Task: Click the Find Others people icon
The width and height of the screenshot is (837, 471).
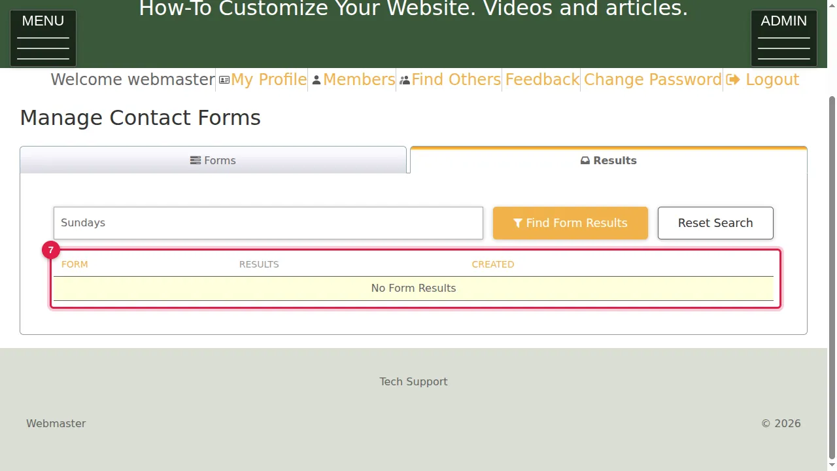Action: point(405,80)
